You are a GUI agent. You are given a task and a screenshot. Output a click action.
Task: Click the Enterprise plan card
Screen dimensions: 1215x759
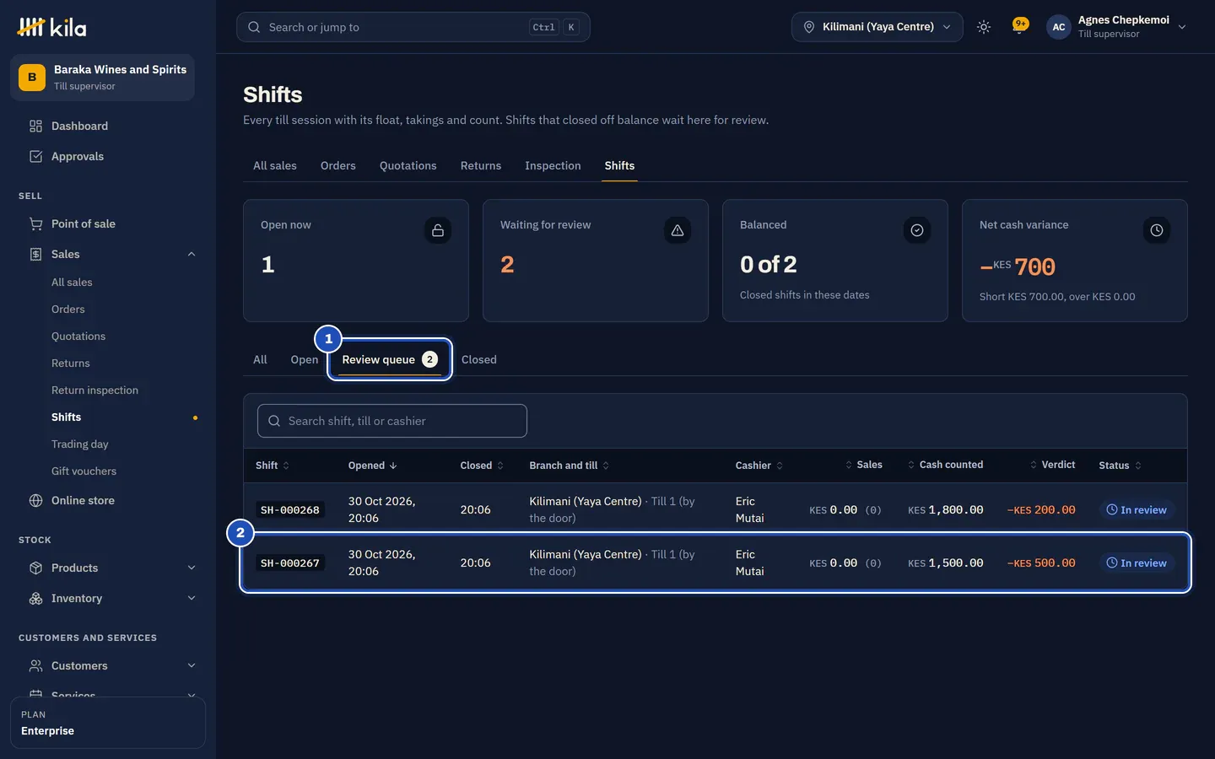pos(108,723)
